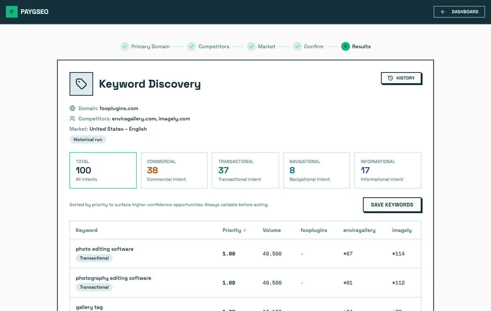Click the people icon beside Competitors
The width and height of the screenshot is (491, 311).
[72, 119]
